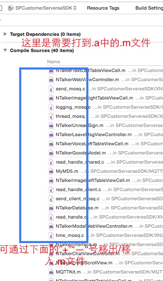Click the time_mosq.c file icon
The image size is (163, 281).
[51, 235]
